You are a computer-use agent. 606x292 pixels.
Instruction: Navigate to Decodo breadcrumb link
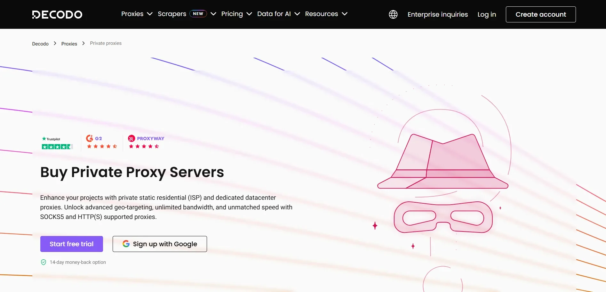click(x=40, y=44)
